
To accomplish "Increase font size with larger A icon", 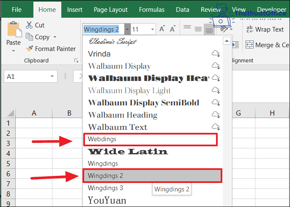I will (x=162, y=29).
